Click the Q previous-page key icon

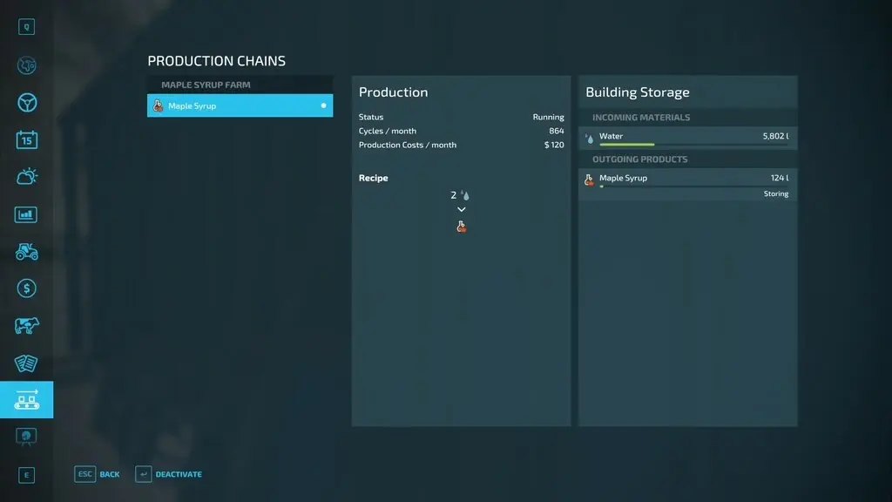click(x=27, y=27)
